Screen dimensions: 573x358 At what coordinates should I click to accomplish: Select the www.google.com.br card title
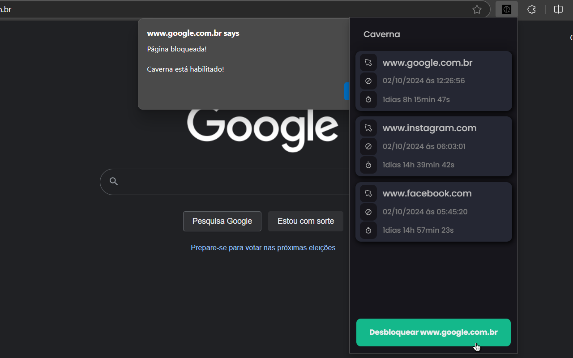[x=428, y=63]
